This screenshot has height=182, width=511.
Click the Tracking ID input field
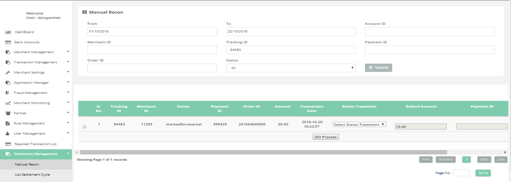(291, 50)
